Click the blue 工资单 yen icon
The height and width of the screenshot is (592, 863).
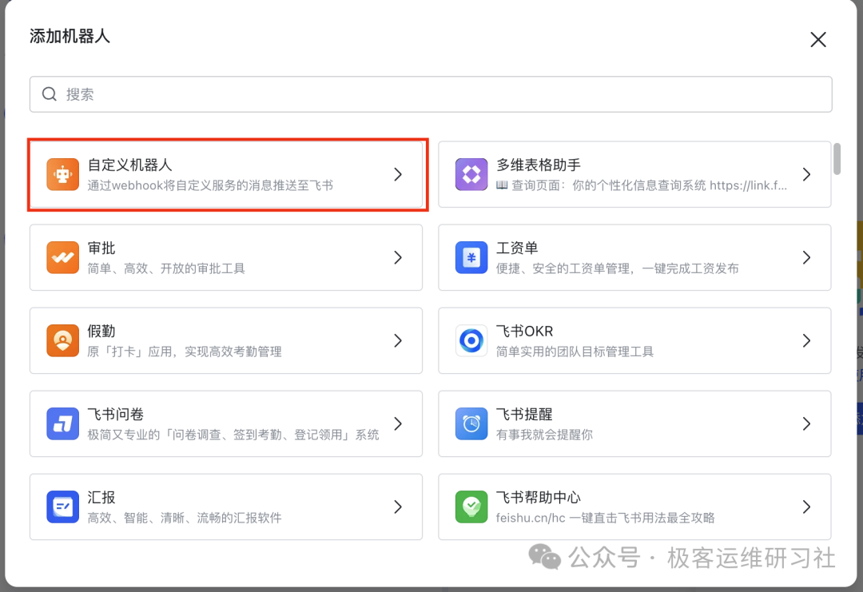(x=471, y=257)
